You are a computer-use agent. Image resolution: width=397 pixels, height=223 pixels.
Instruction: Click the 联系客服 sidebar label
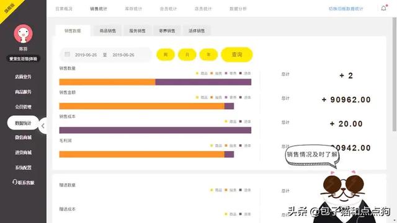click(x=26, y=183)
